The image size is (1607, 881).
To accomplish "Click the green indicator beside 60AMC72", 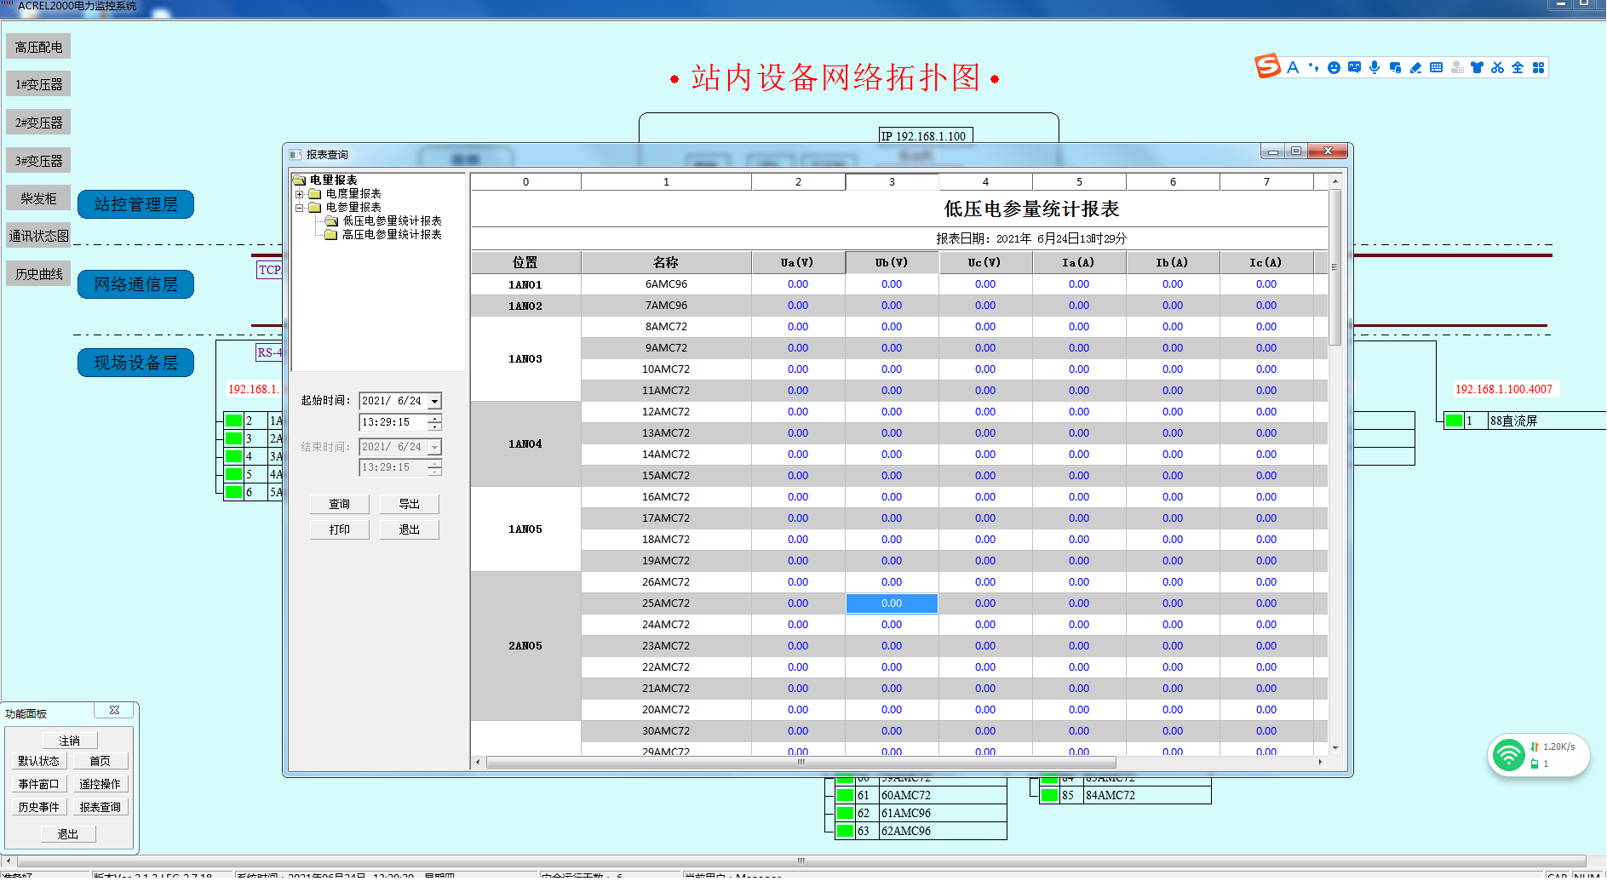I will tap(845, 795).
